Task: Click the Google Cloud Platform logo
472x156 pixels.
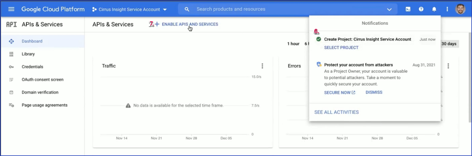Action: tap(53, 9)
